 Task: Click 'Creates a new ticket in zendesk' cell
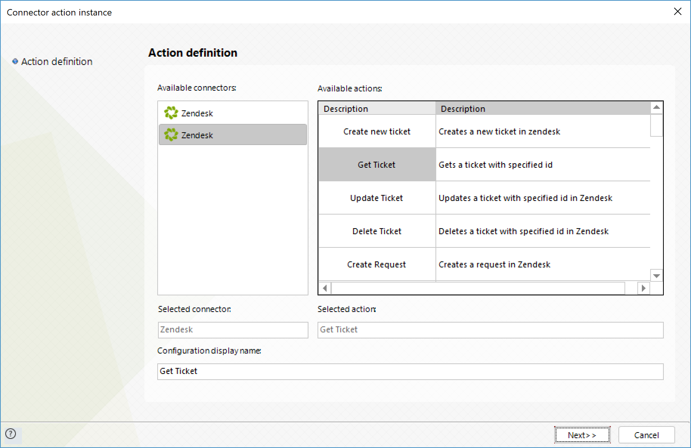point(543,131)
